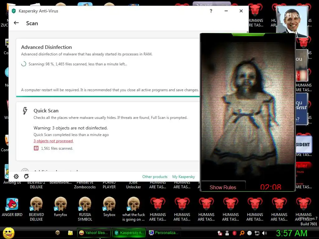Image resolution: width=319 pixels, height=239 pixels.
Task: Switch to Yahoo! Messenger taskbar button
Action: click(94, 233)
